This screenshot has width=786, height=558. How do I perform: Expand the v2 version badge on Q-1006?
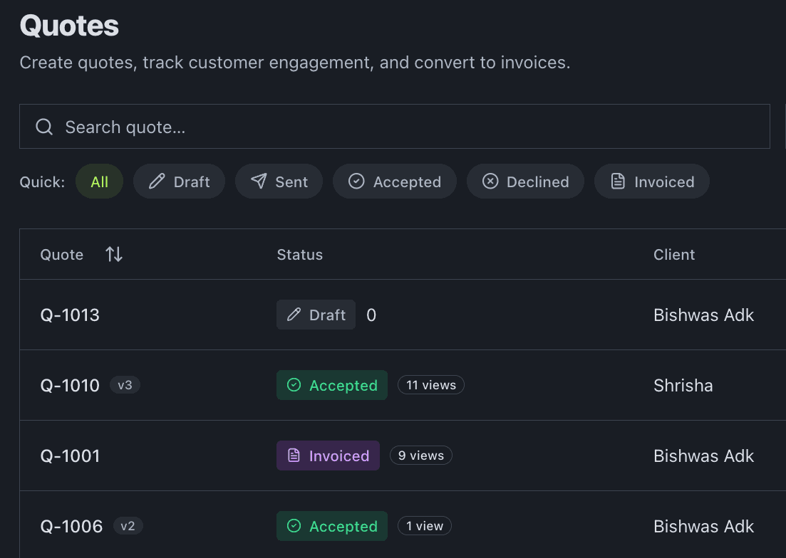click(x=128, y=527)
